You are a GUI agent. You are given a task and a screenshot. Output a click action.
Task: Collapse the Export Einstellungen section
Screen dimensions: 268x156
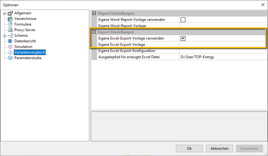(x=94, y=32)
